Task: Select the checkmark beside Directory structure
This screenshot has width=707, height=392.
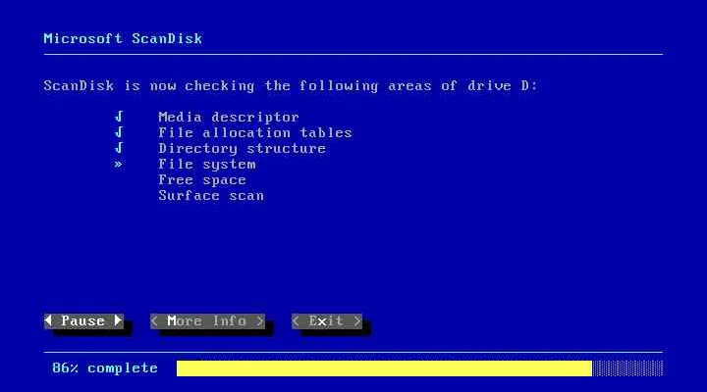Action: (119, 148)
